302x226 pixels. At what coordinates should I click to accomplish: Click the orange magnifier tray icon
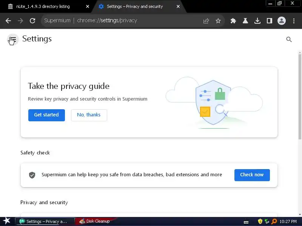pos(274,221)
